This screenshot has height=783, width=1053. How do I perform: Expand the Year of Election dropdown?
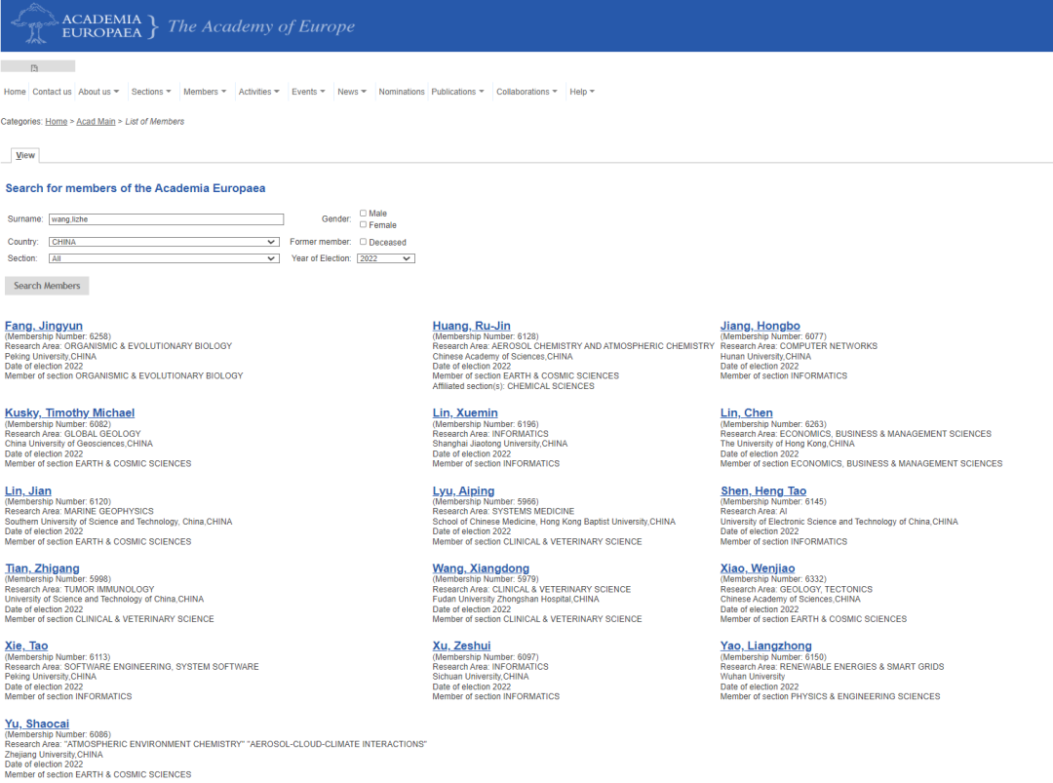point(385,258)
